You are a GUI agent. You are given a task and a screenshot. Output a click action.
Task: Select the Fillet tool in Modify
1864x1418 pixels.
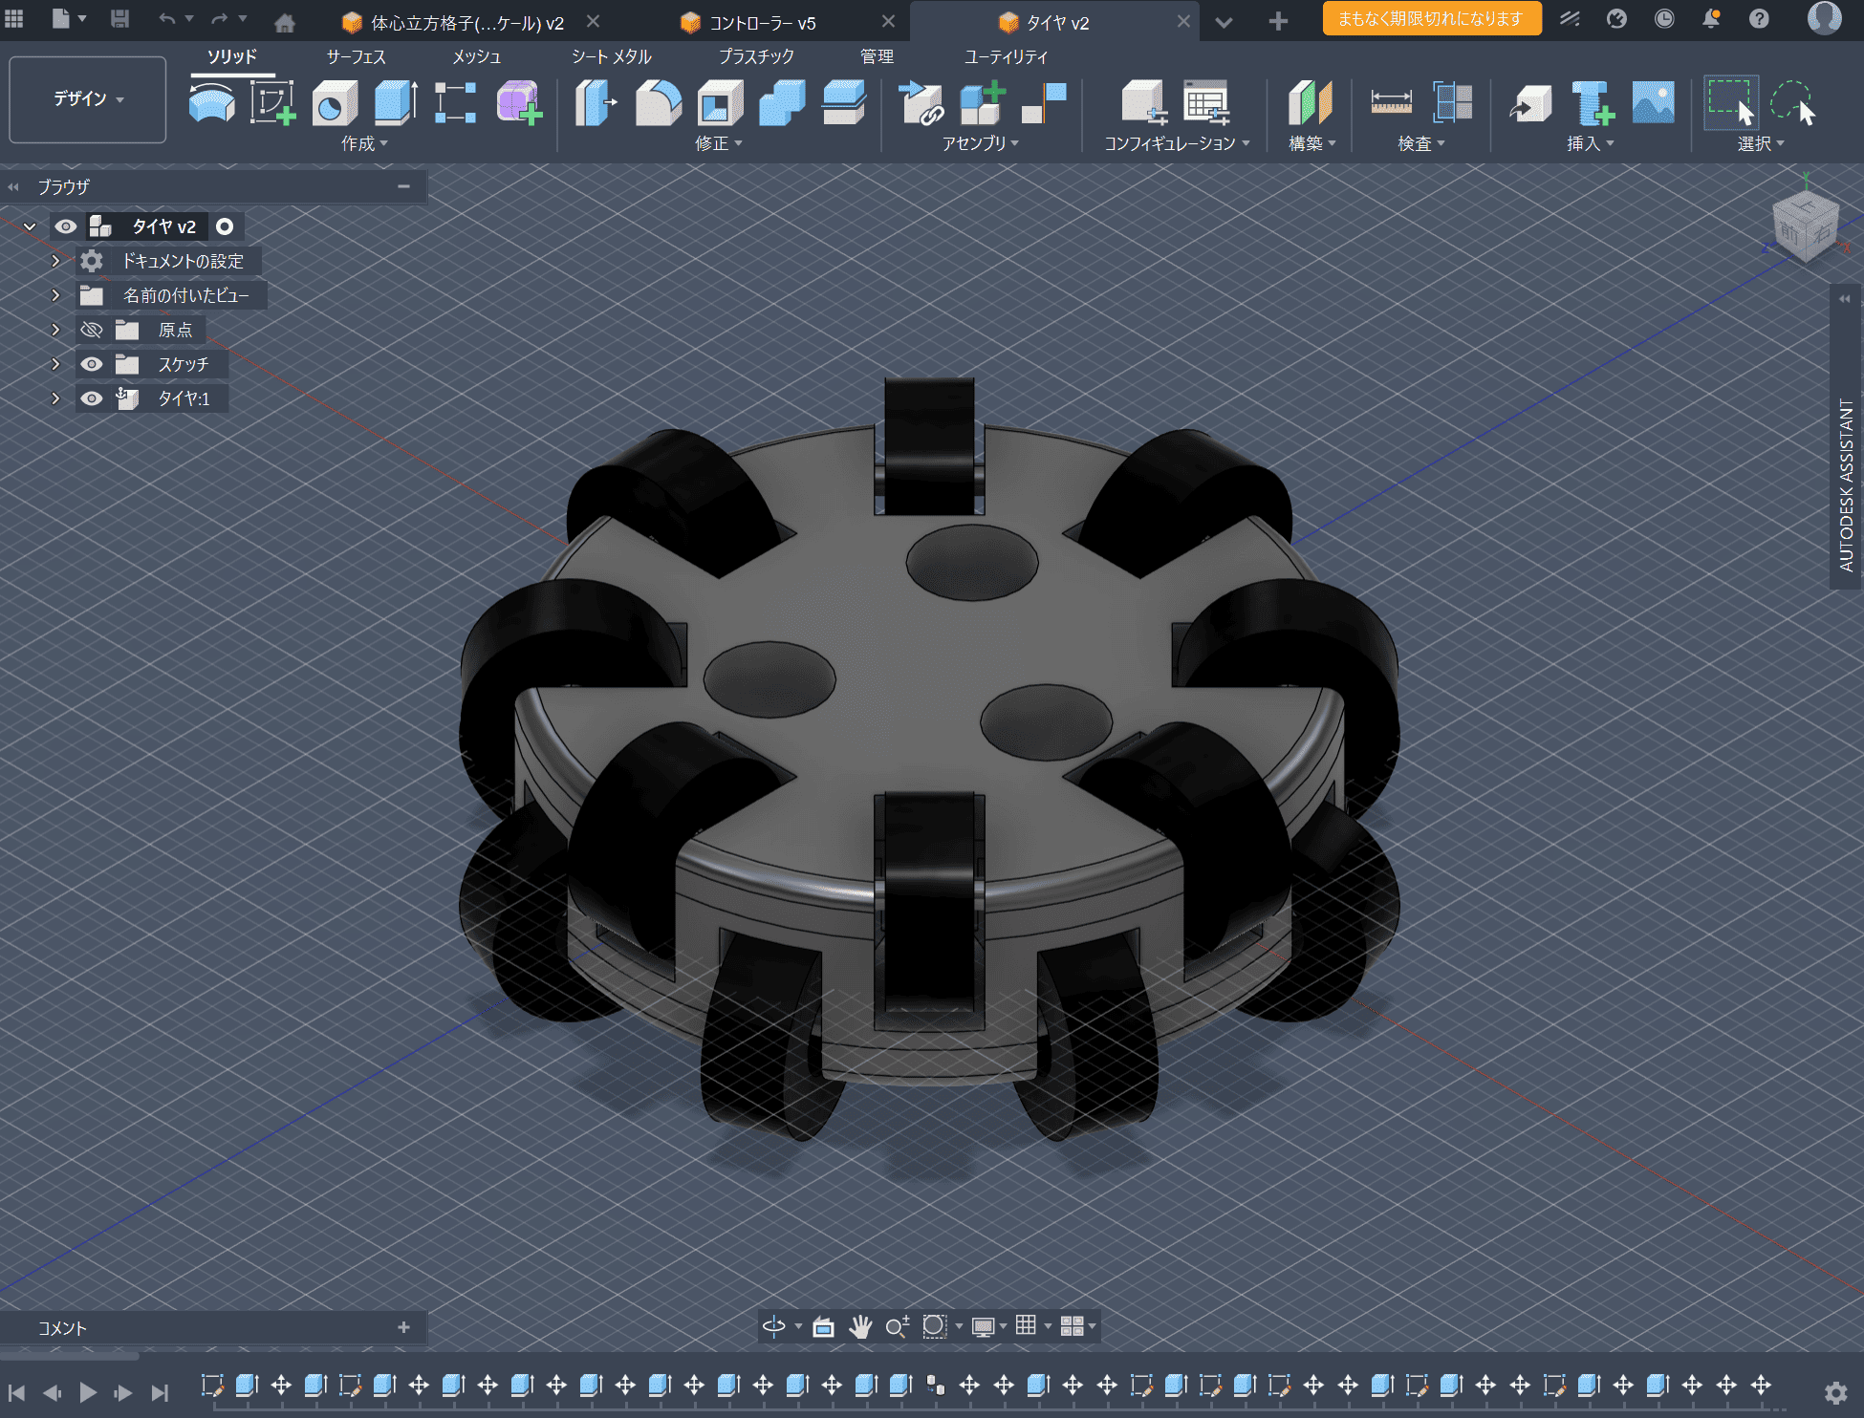658,102
